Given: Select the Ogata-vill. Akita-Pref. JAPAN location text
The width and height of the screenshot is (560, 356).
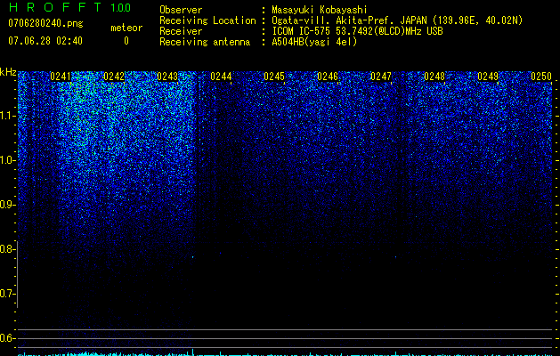Looking at the screenshot, I should (x=397, y=20).
